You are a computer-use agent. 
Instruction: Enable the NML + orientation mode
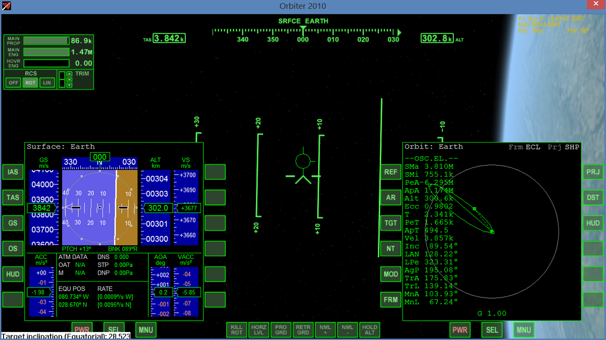click(325, 330)
